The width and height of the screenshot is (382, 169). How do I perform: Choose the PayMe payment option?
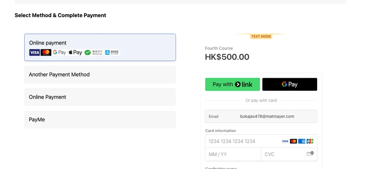click(100, 119)
